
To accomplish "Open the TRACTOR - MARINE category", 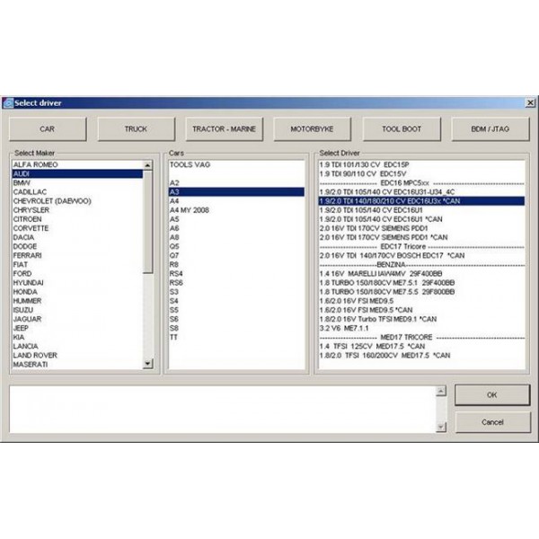I will (x=225, y=129).
